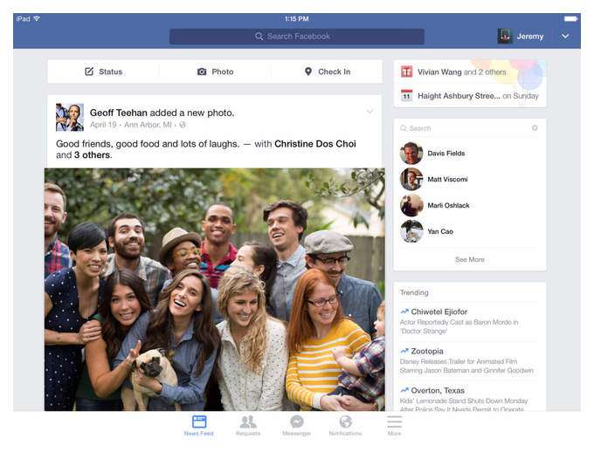Click the Search Facebook field
The height and width of the screenshot is (452, 594).
click(297, 37)
